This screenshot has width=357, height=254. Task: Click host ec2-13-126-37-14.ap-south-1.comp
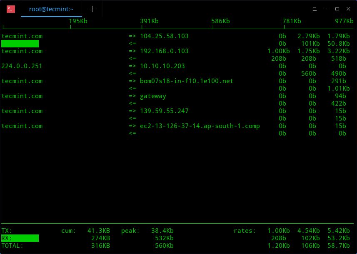(200, 126)
